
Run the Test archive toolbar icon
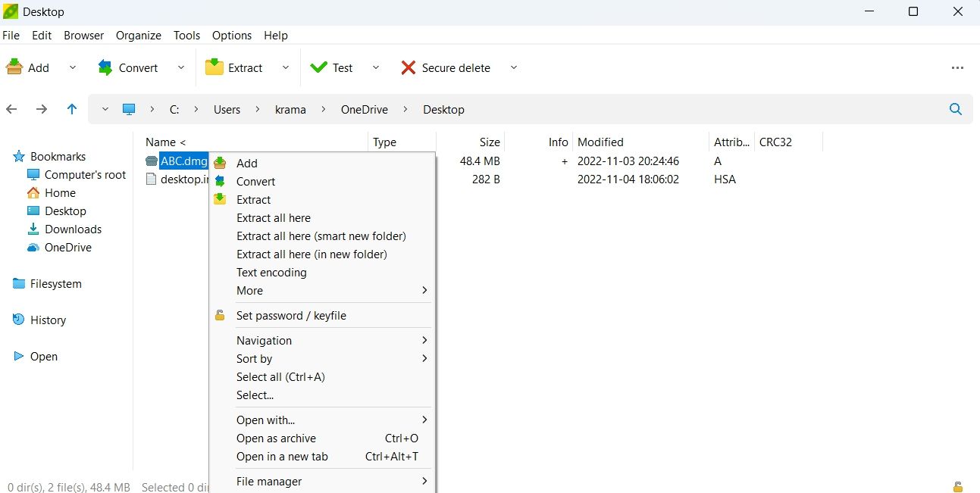tap(318, 67)
